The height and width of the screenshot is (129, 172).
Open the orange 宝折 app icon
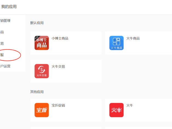point(42,110)
